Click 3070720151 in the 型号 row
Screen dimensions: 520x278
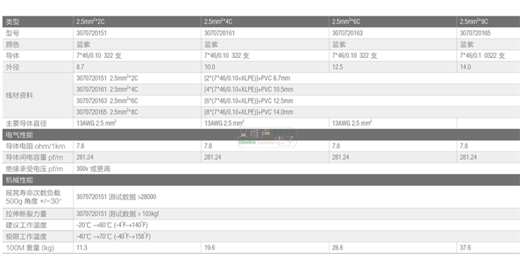[91, 33]
